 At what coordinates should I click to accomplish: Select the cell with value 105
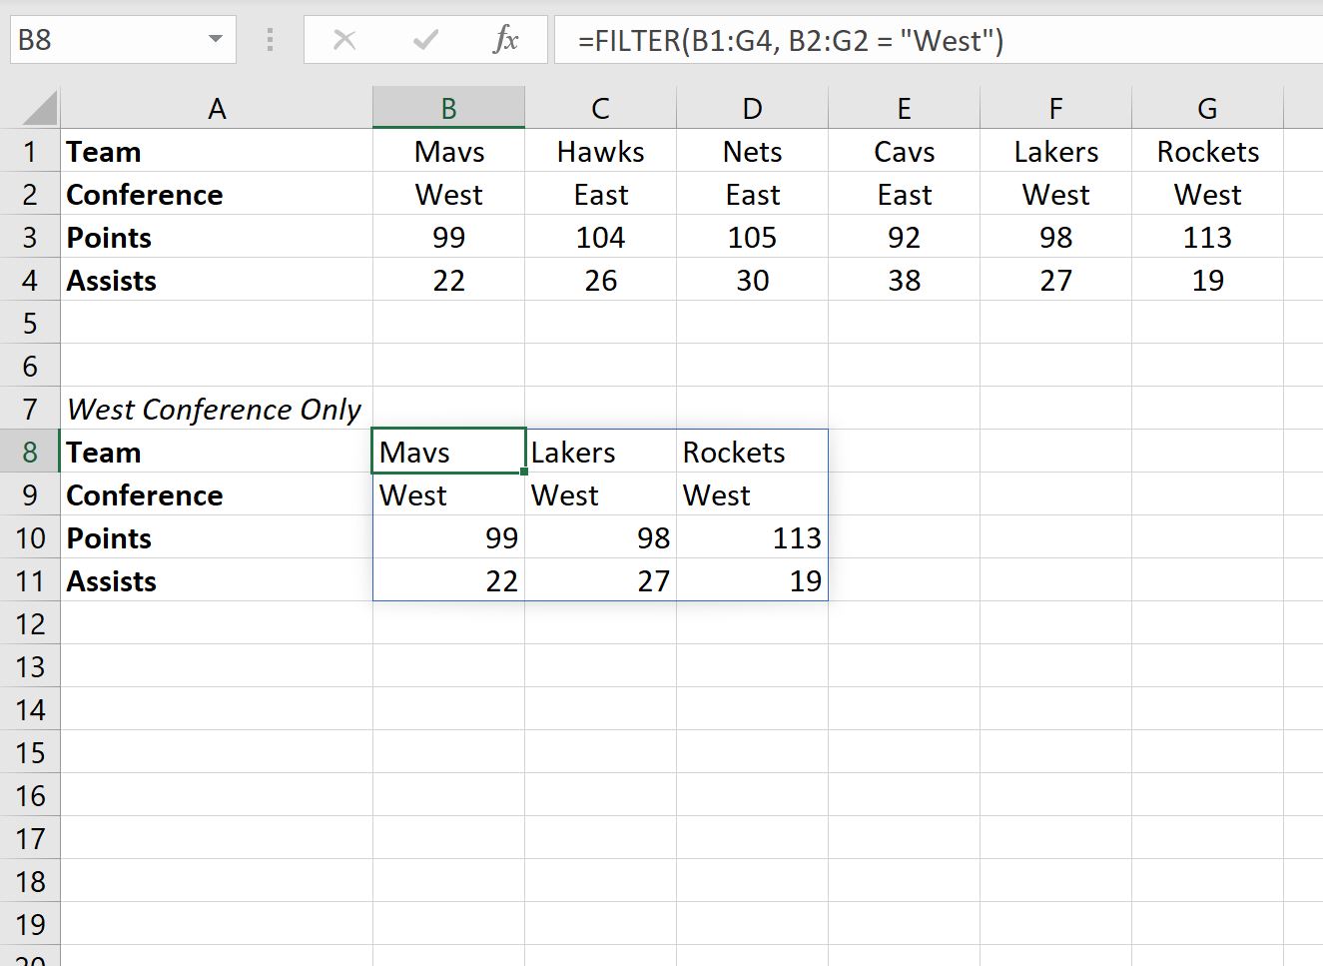753,237
